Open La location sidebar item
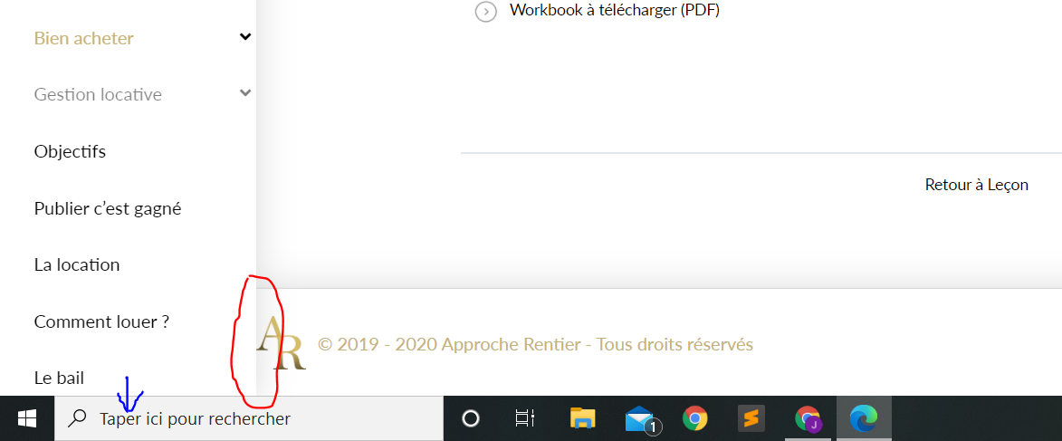Image resolution: width=1062 pixels, height=441 pixels. [x=77, y=264]
